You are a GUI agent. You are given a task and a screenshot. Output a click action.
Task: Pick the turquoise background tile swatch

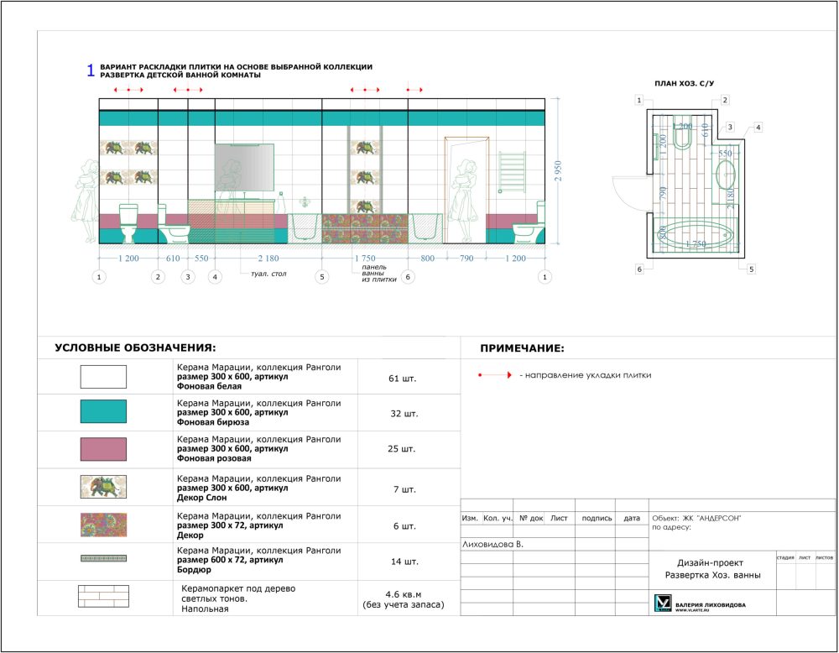103,411
